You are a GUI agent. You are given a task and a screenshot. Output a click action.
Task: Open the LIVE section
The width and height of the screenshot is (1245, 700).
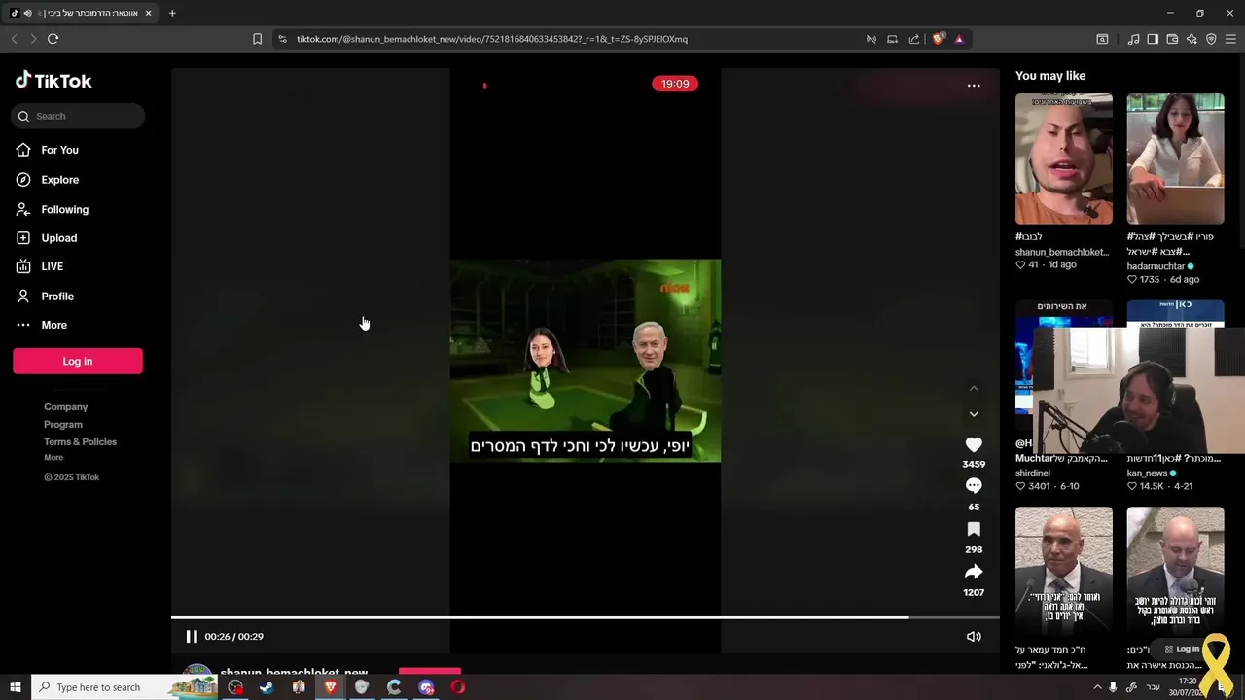coord(53,266)
